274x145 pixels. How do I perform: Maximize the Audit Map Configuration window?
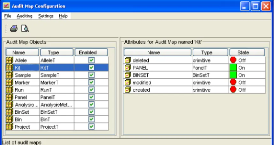255,6
